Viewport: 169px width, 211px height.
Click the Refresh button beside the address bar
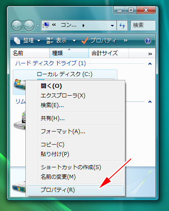pyautogui.click(x=122, y=26)
